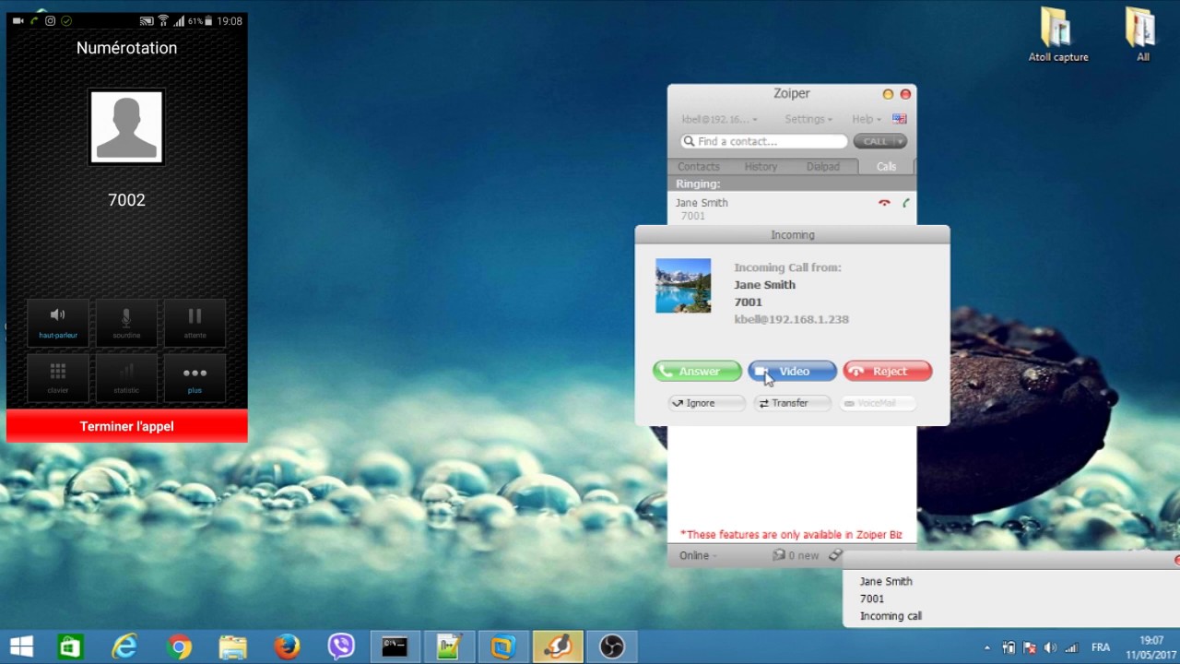Launch Internet Explorer from taskbar
Viewport: 1180px width, 664px height.
[124, 646]
